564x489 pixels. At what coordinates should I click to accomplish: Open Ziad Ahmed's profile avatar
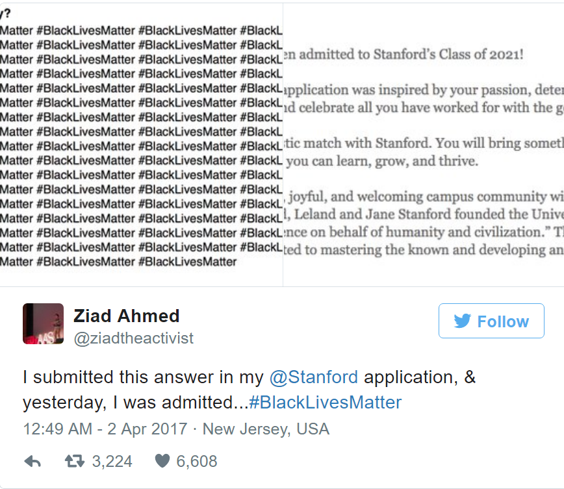43,323
